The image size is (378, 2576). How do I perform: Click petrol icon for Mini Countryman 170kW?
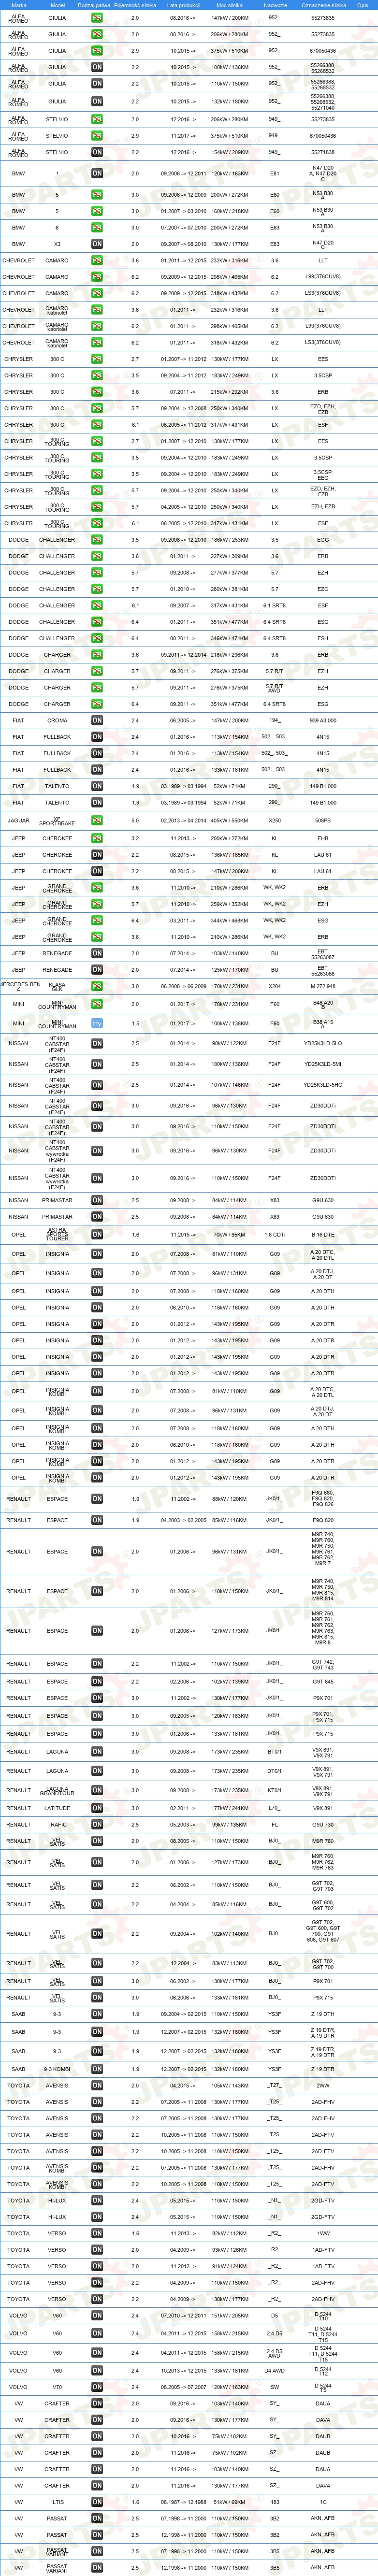point(97,1005)
